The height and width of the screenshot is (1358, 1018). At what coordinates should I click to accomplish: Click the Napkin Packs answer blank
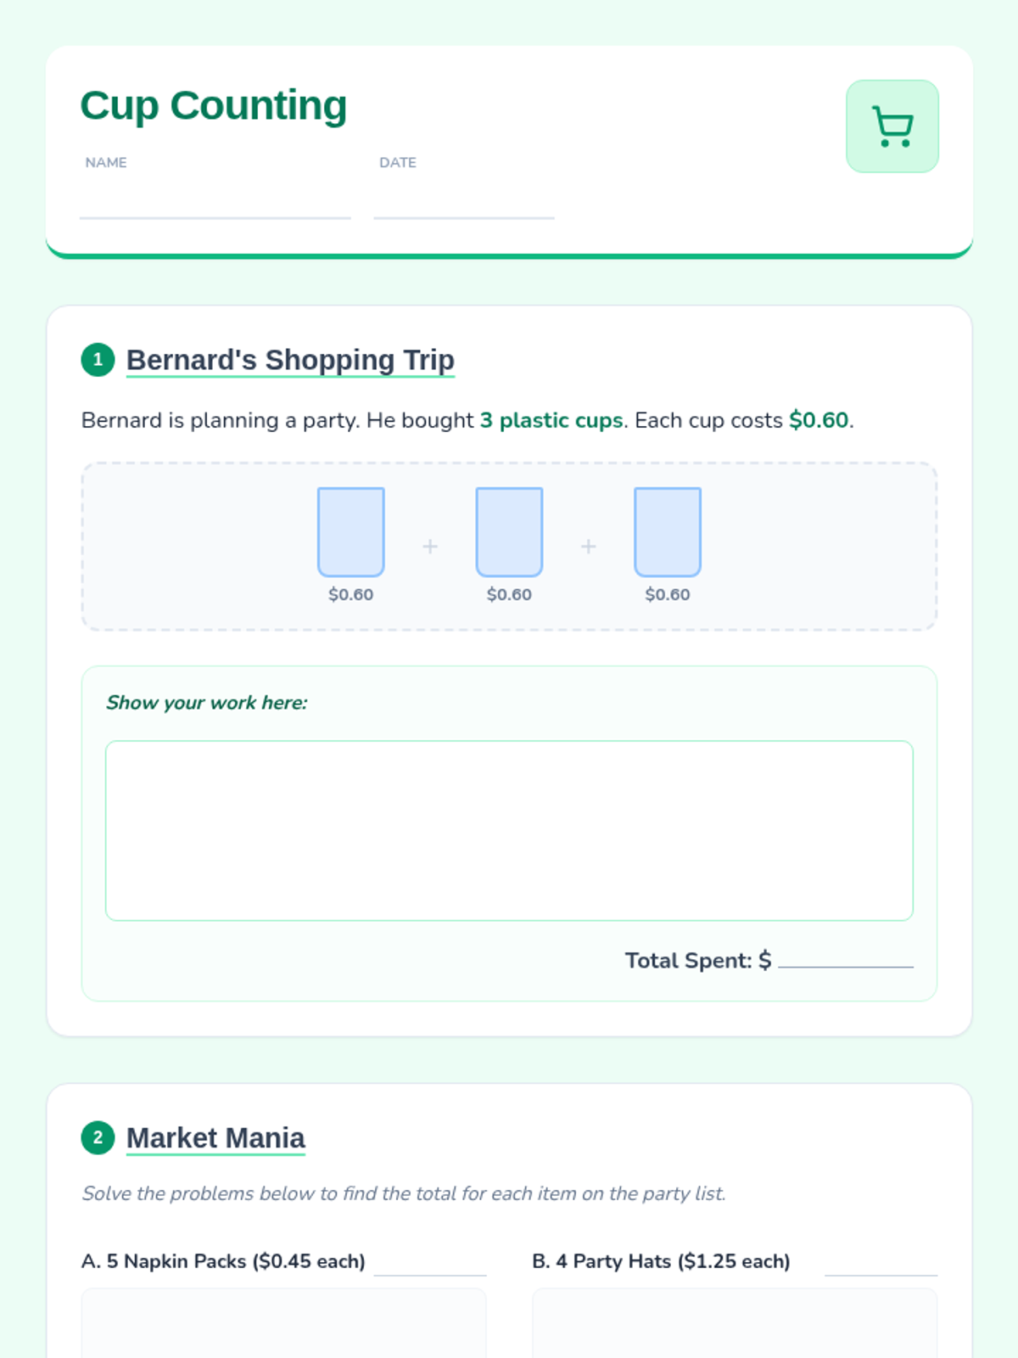coord(430,1264)
